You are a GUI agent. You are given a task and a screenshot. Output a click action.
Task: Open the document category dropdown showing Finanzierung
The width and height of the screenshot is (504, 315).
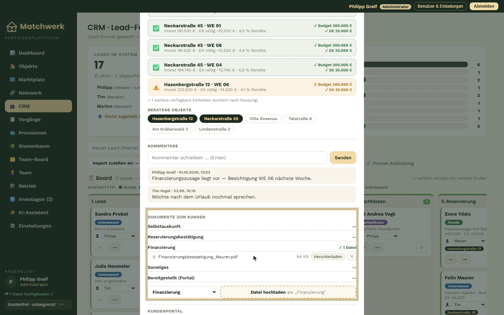(x=182, y=292)
